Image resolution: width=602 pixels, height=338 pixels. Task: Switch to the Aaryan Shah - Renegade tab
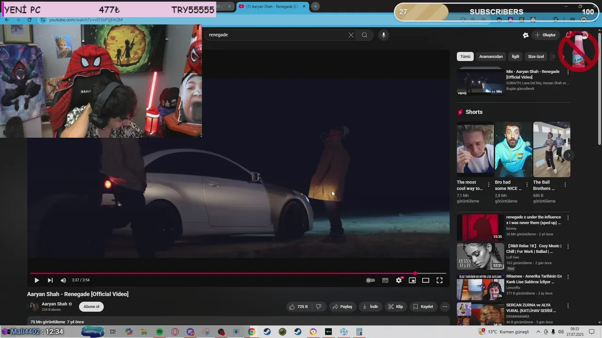click(272, 6)
